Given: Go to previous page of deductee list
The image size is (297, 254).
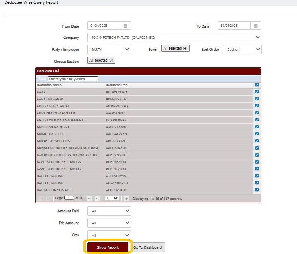Looking at the screenshot, I should coord(48,199).
